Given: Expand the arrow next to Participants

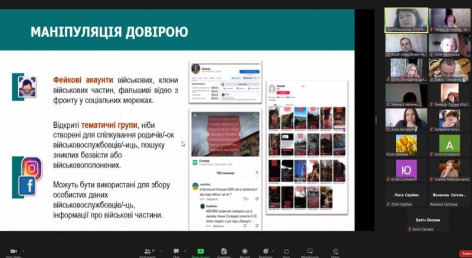Looking at the screenshot, I should [x=161, y=251].
